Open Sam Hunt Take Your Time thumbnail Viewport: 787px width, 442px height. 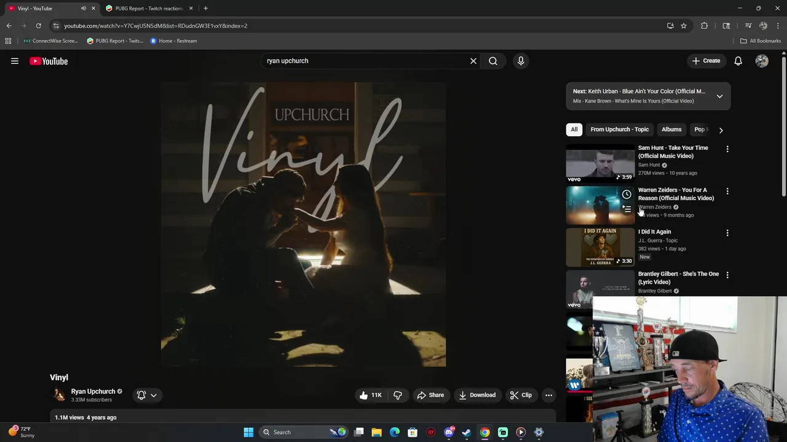click(600, 163)
